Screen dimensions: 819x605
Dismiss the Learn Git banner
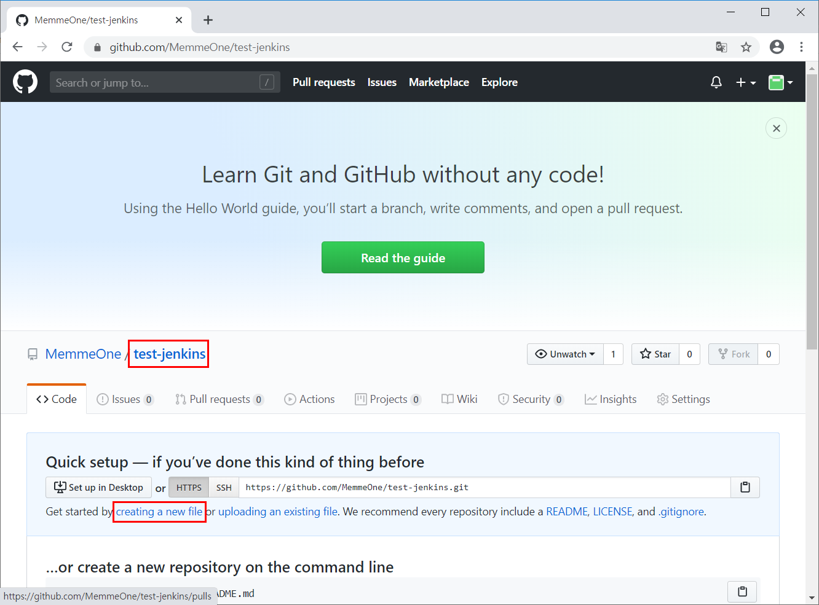click(x=777, y=128)
